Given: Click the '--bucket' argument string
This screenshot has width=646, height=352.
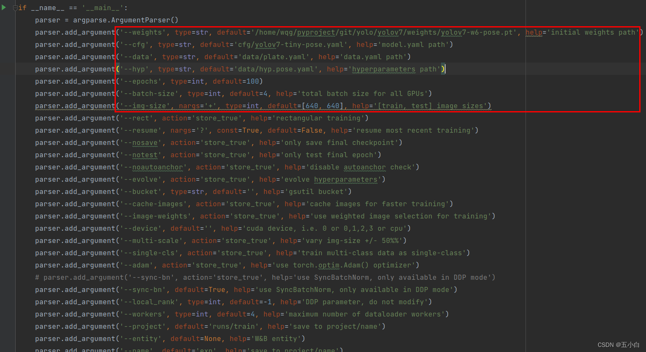Looking at the screenshot, I should [141, 192].
